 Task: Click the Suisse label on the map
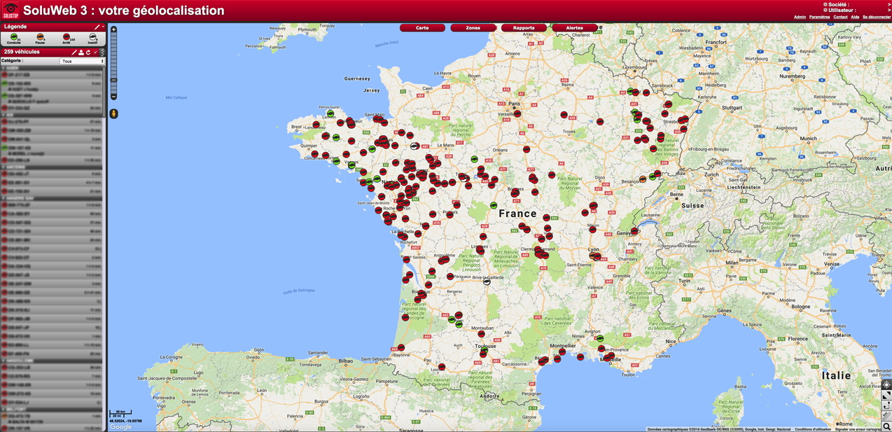click(x=692, y=206)
